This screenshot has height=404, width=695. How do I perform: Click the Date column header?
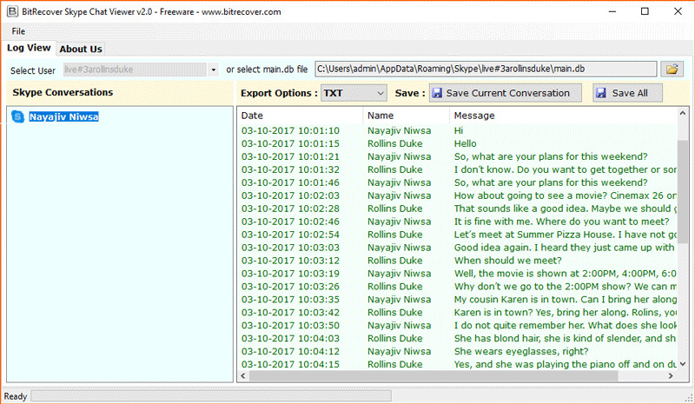tap(300, 116)
